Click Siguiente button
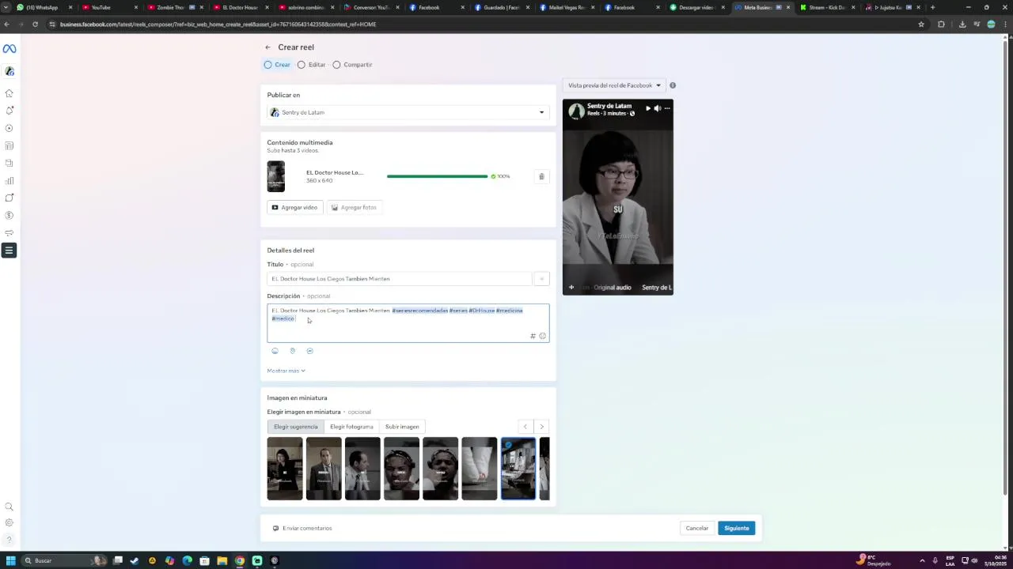The height and width of the screenshot is (569, 1013). tap(736, 528)
